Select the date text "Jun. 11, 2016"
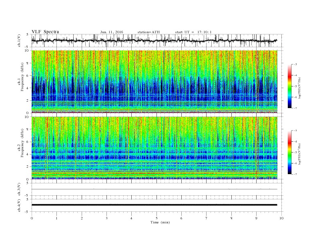This screenshot has width=317, height=245. coord(112,32)
